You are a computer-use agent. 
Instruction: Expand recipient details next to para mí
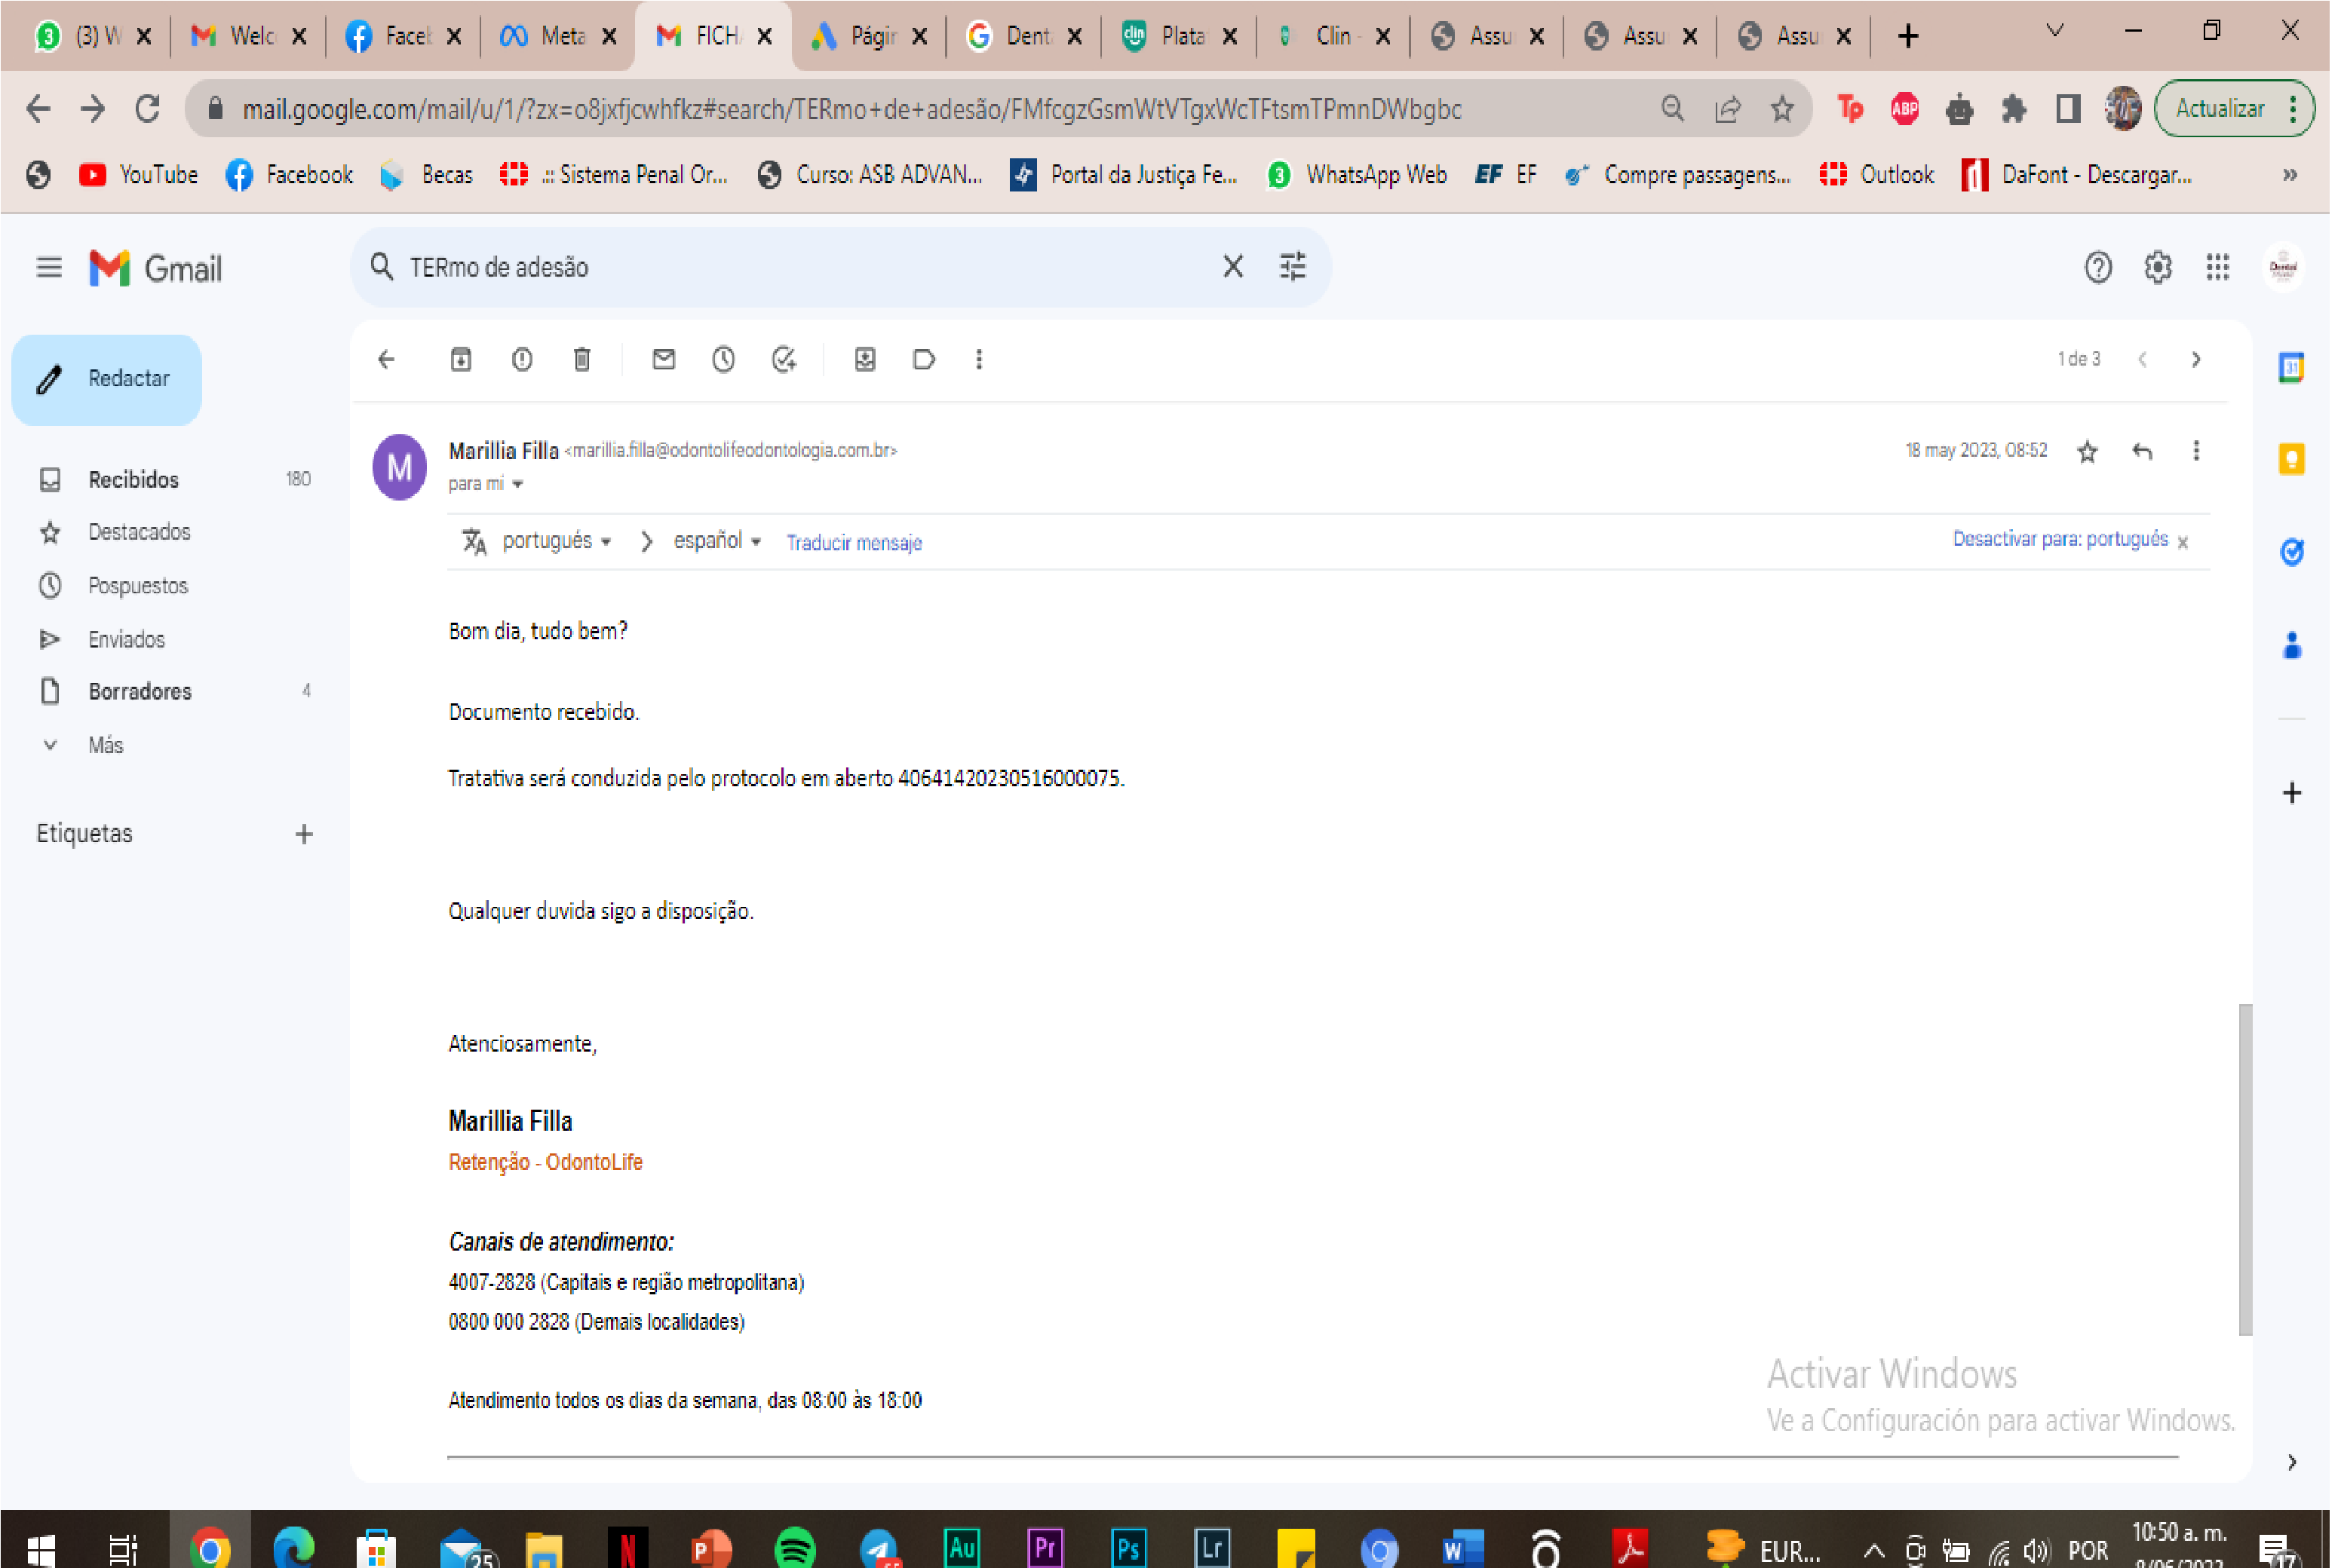point(518,485)
